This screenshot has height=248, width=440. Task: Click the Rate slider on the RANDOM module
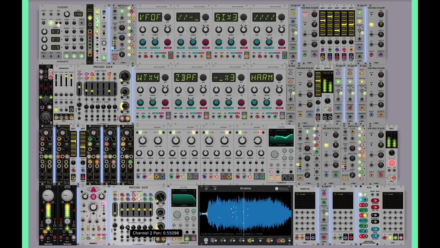[56, 80]
